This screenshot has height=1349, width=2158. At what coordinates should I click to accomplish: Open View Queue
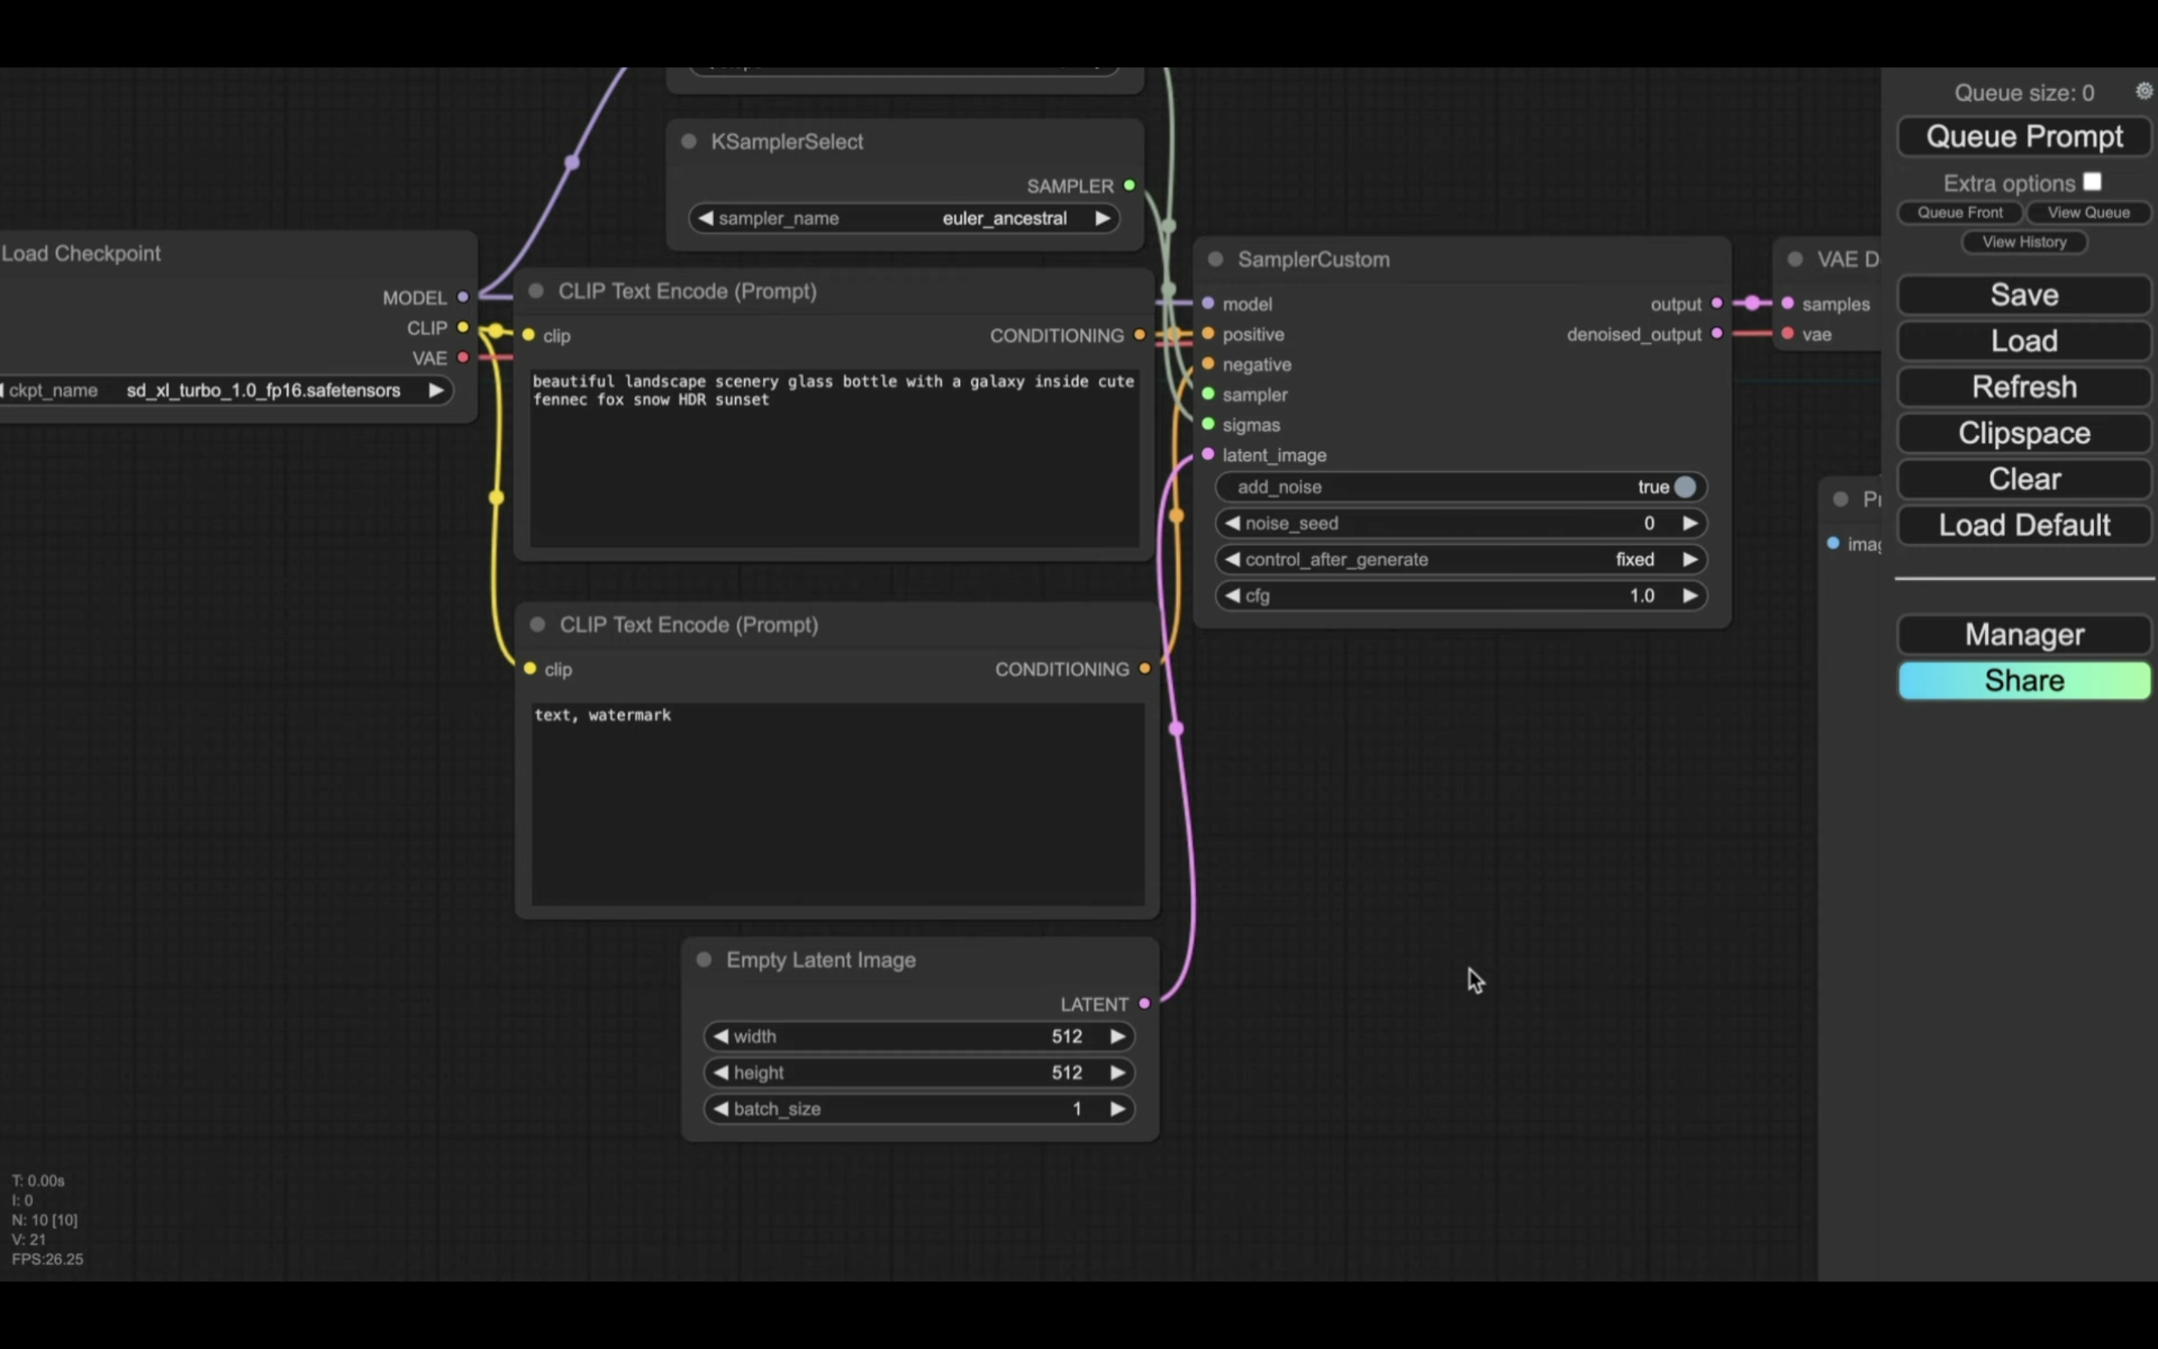coord(2088,212)
